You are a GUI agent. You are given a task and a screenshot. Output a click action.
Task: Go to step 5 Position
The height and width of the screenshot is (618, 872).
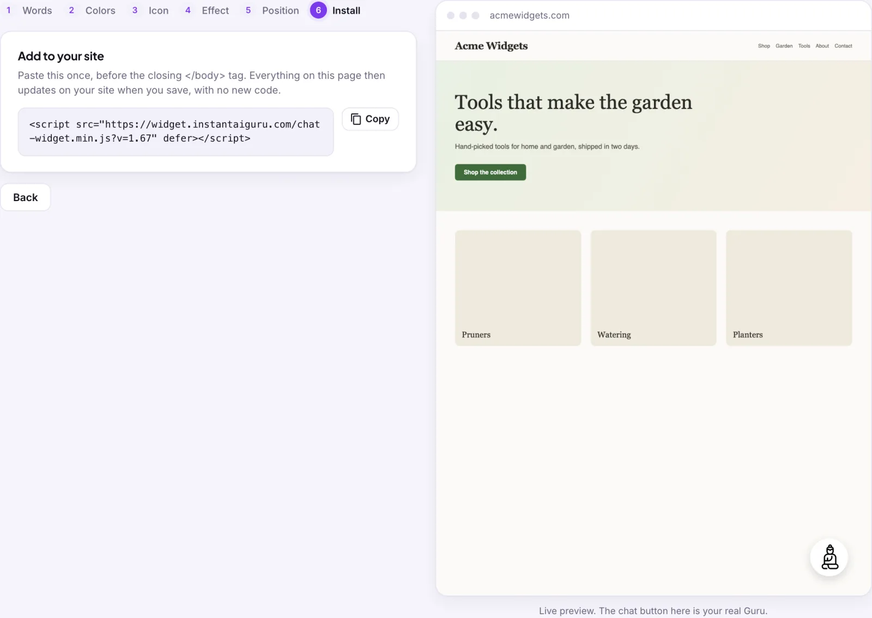tap(272, 10)
